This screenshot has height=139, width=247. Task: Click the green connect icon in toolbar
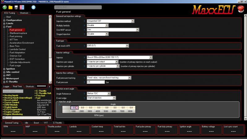pyautogui.click(x=5, y=7)
